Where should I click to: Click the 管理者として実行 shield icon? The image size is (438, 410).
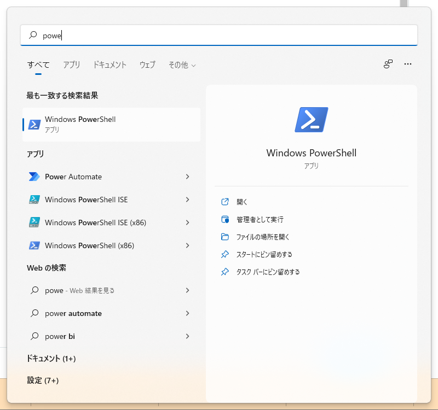click(225, 220)
